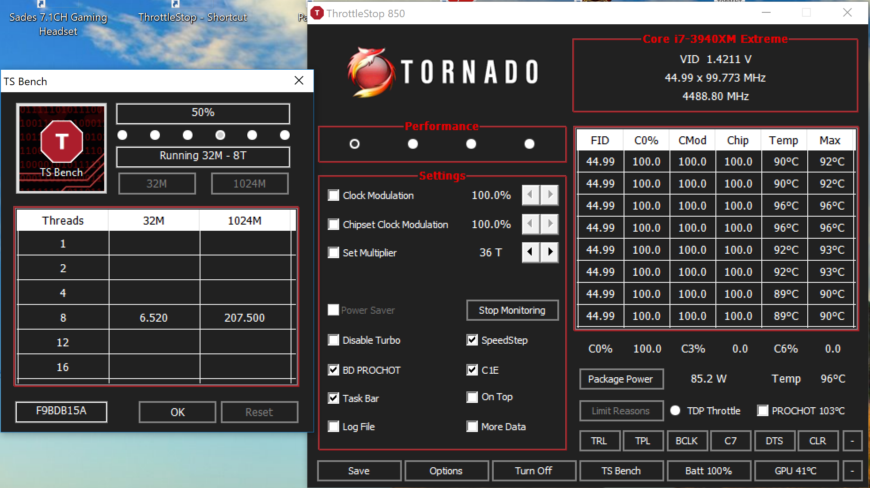Toggle the Disable Turbo checkbox
The image size is (870, 488).
click(333, 340)
